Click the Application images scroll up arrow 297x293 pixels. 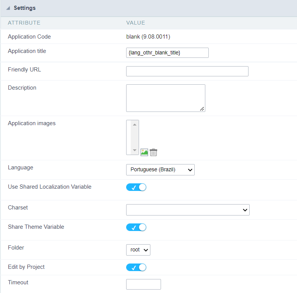135,125
